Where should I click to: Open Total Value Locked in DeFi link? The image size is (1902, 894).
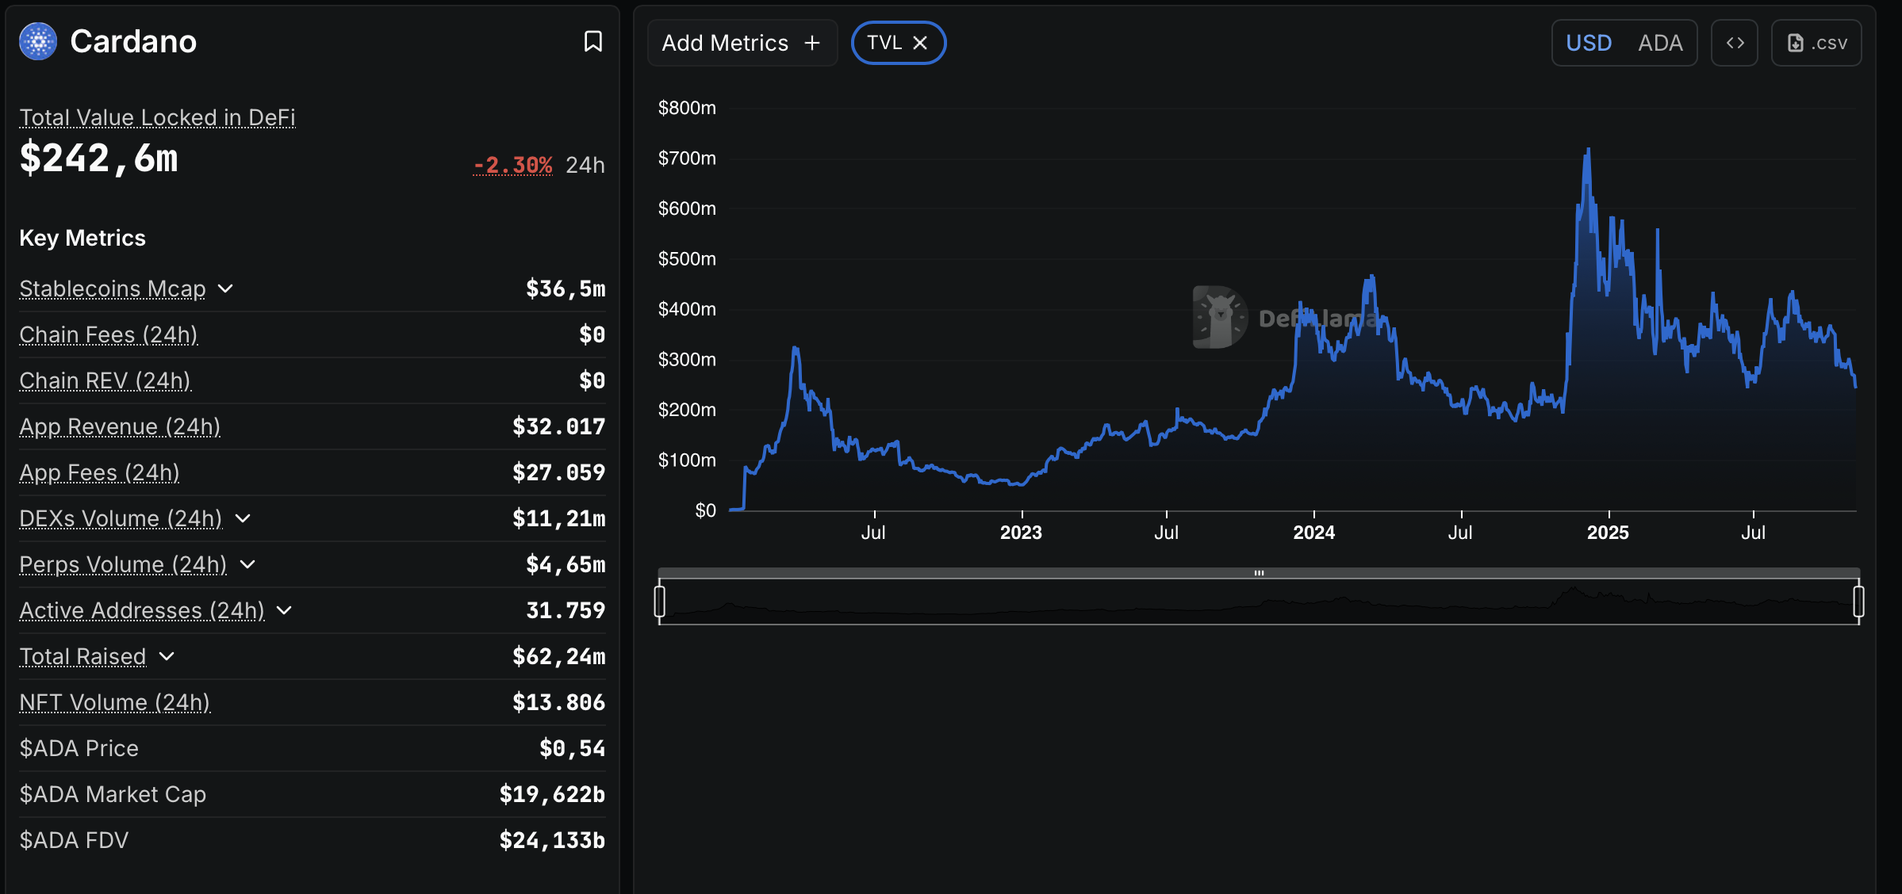pos(156,117)
